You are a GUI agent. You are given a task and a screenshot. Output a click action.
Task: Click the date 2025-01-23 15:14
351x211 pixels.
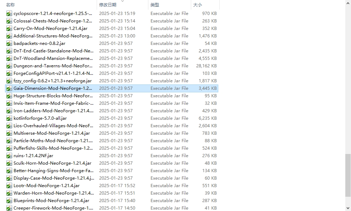click(x=117, y=21)
